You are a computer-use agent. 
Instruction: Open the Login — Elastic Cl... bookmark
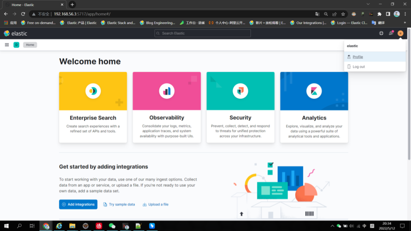pos(349,23)
